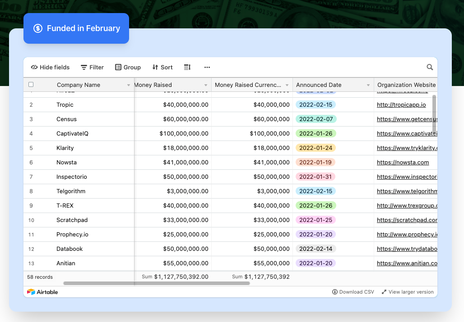464x322 pixels.
Task: Open the Inspectorio website link
Action: pos(407,177)
